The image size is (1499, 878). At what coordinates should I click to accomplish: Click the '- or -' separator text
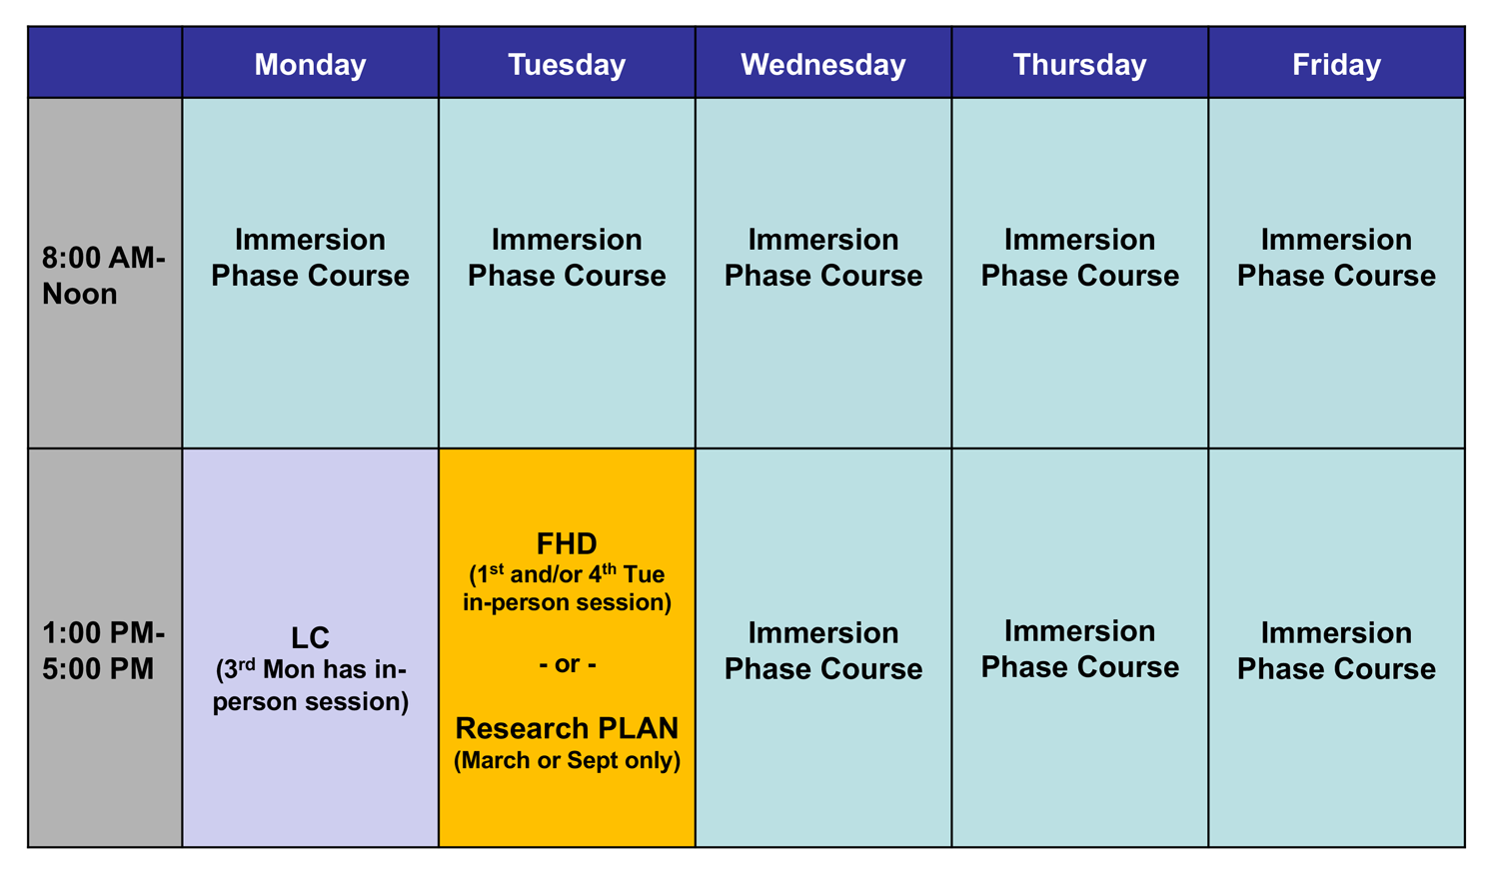tap(567, 664)
